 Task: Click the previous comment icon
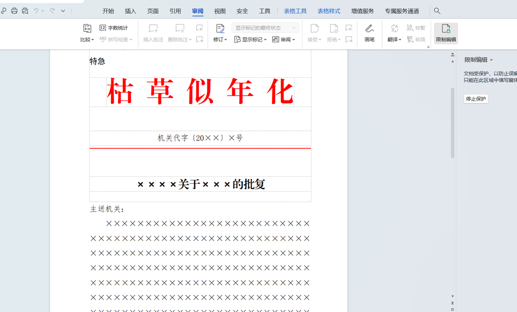(x=199, y=28)
